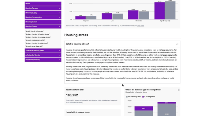This screenshot has height=116, width=205.
Task: Go to 'What are the rates of mortgage stress?'
Action: point(38,37)
